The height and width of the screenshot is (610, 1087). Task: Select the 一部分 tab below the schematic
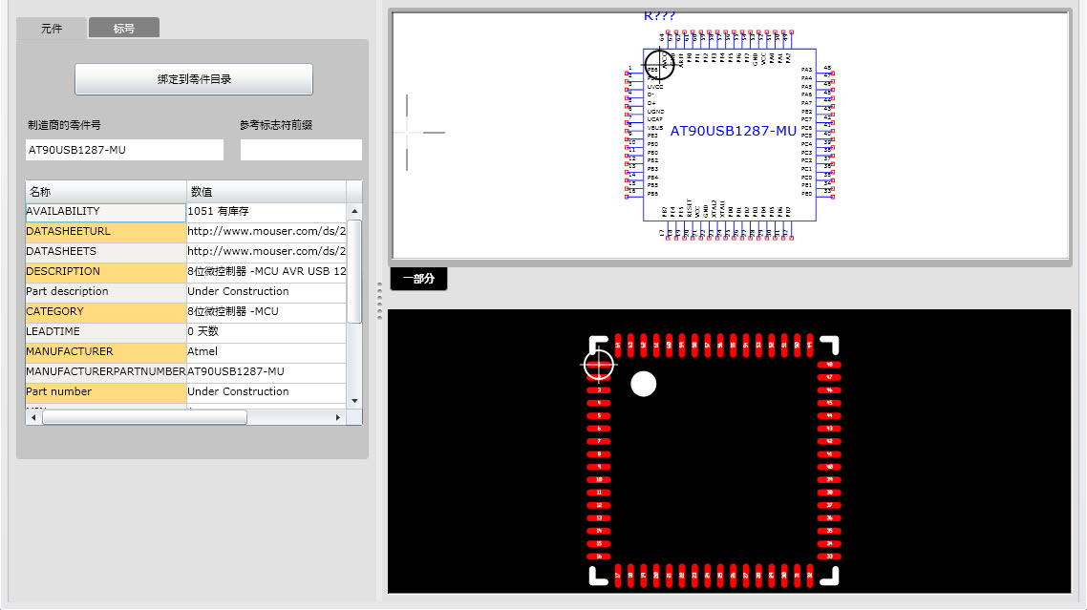(418, 279)
